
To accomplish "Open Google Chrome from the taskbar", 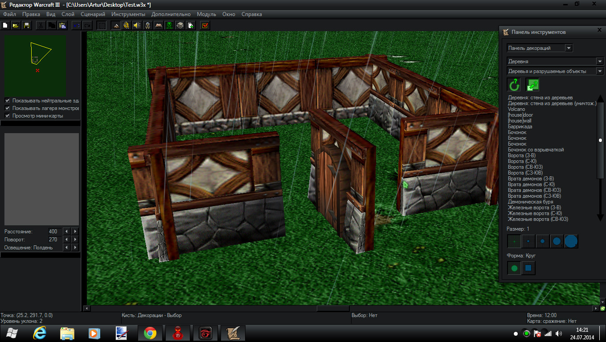I will pyautogui.click(x=150, y=334).
